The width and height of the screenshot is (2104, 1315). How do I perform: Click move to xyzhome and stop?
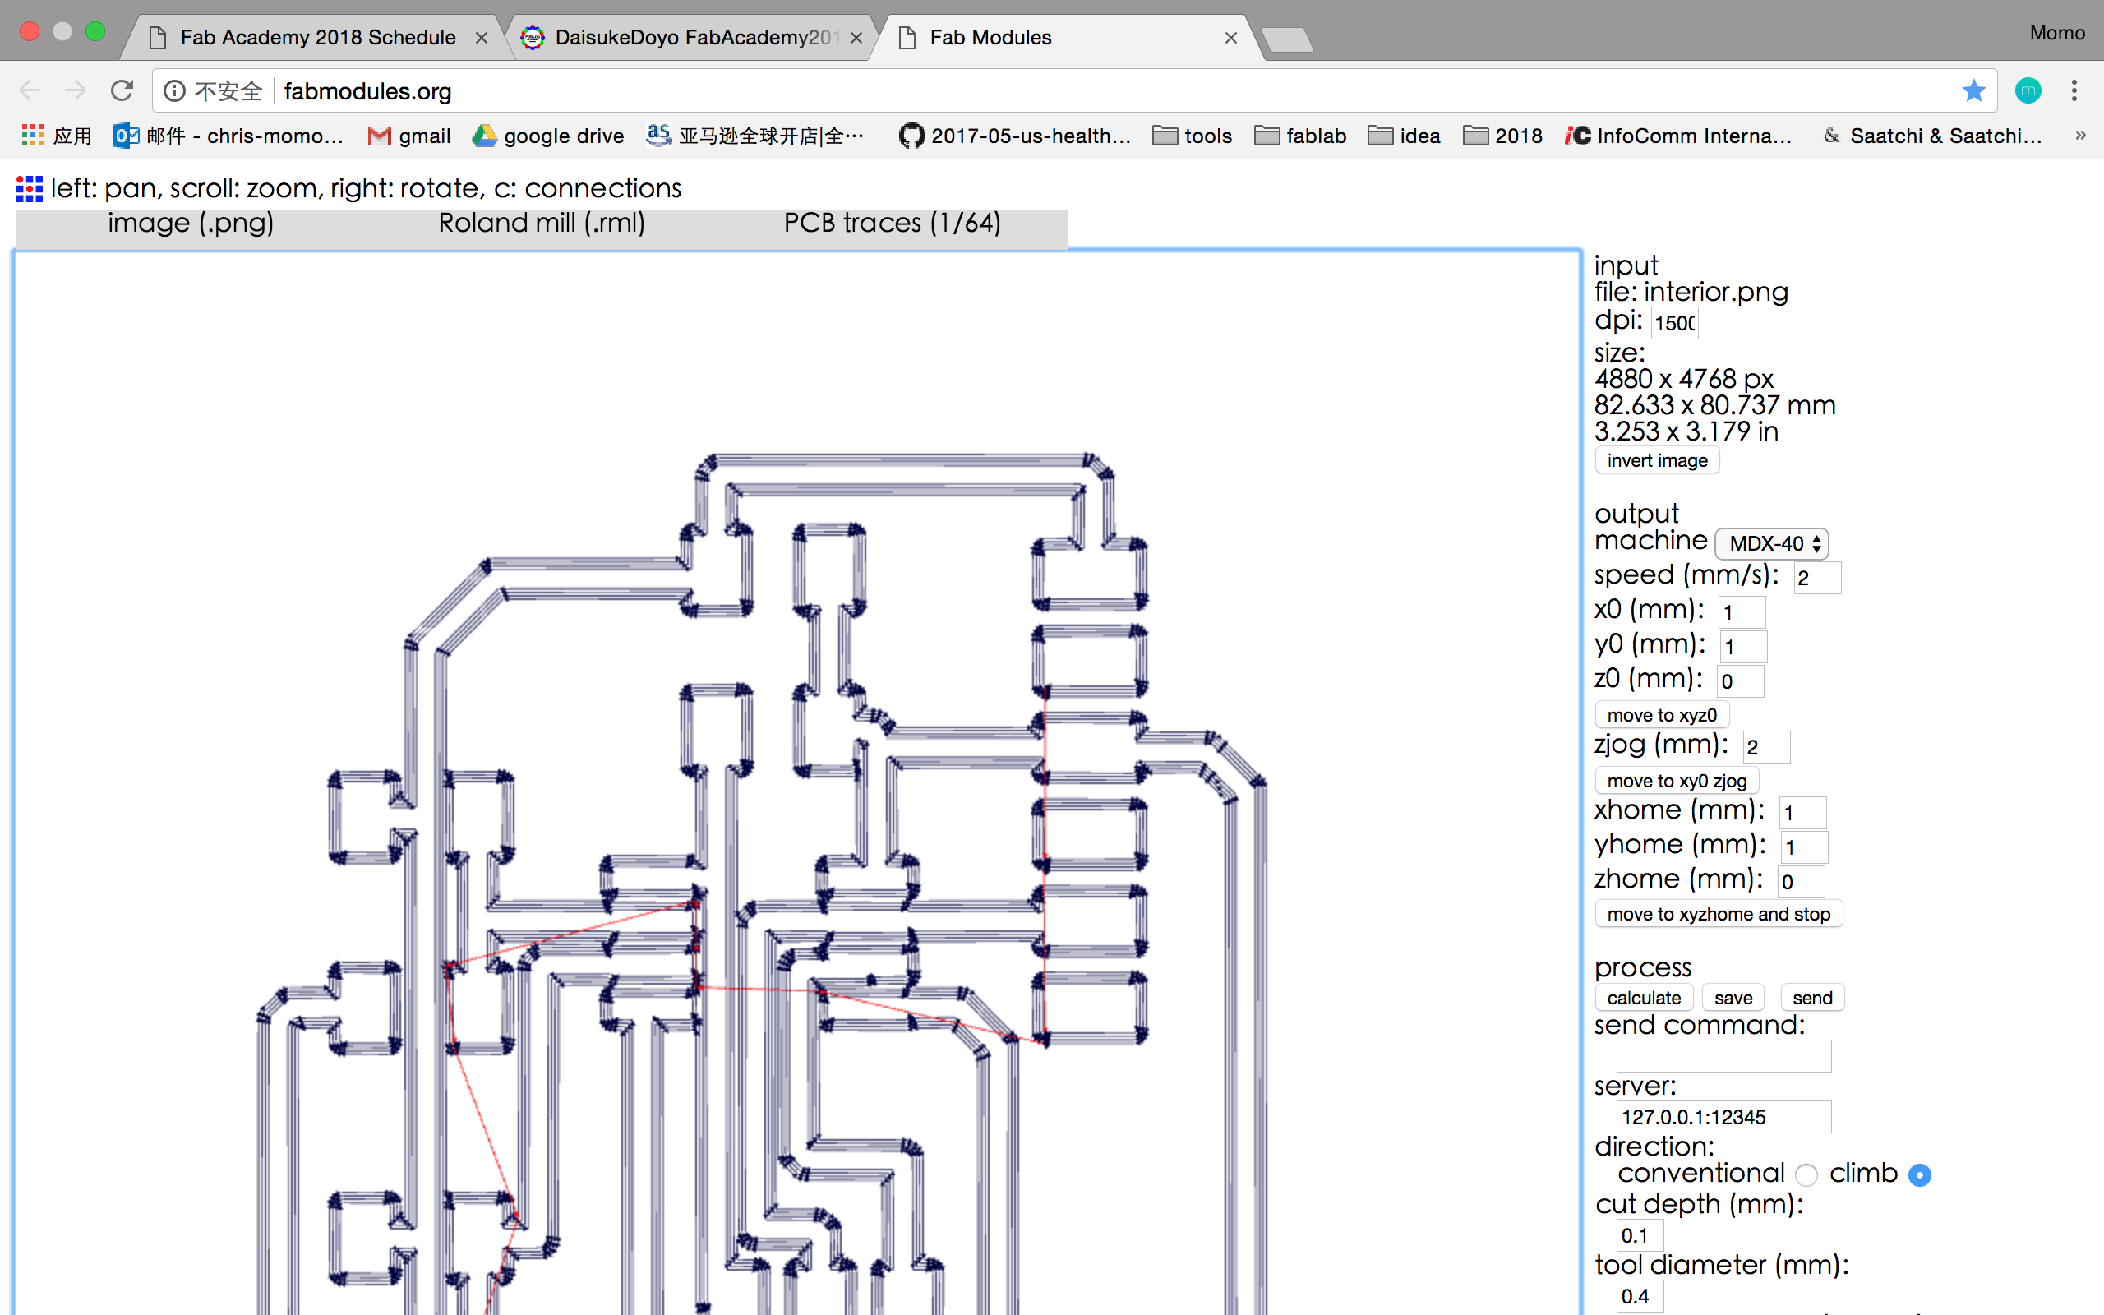point(1718,914)
